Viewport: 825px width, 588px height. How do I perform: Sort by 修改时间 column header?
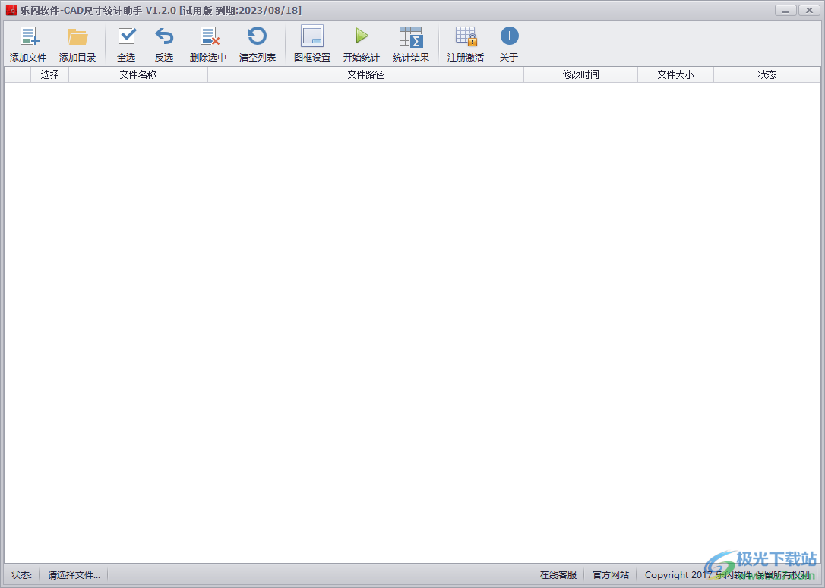tap(581, 74)
